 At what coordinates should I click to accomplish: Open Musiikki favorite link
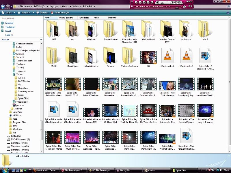(9, 23)
